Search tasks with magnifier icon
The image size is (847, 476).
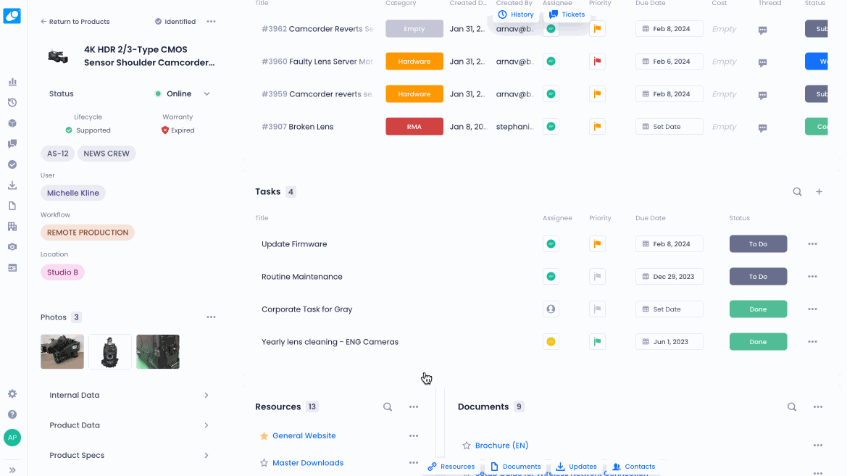[x=797, y=192]
